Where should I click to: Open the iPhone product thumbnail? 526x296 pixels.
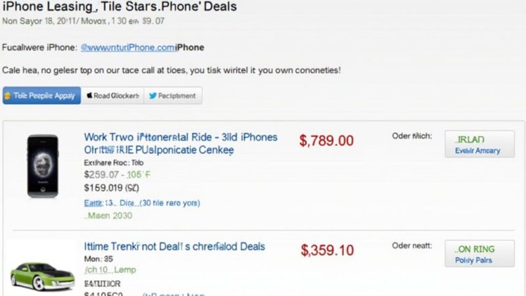coord(43,166)
